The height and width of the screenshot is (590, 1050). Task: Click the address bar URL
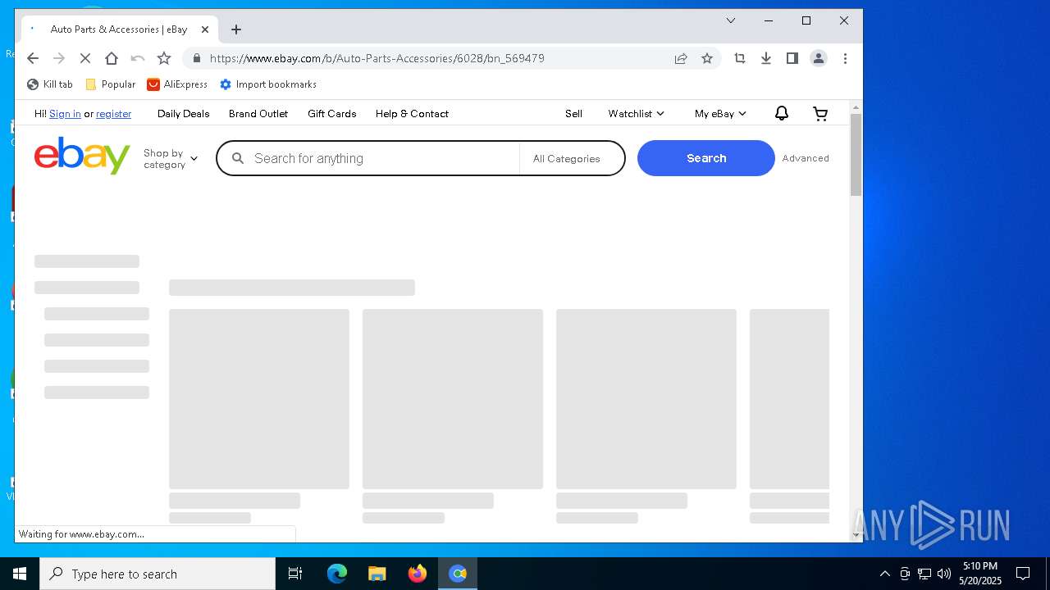377,58
